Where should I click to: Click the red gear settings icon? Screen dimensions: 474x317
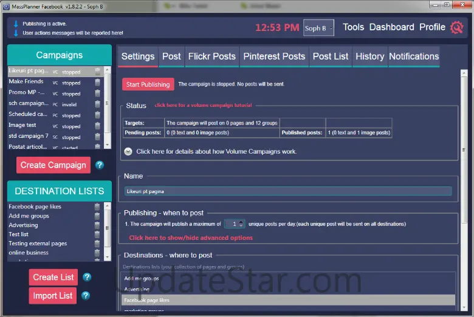tap(456, 27)
